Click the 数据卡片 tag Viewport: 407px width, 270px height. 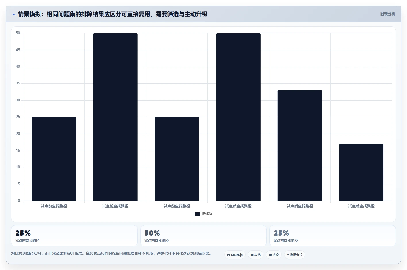295,255
